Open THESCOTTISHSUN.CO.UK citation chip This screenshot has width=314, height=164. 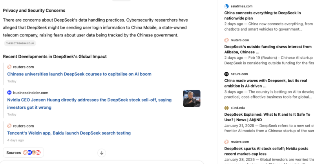(x=20, y=43)
